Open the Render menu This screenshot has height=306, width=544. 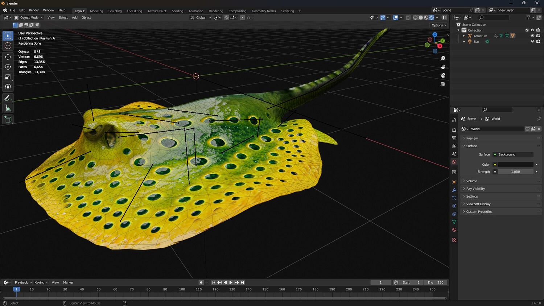click(34, 10)
